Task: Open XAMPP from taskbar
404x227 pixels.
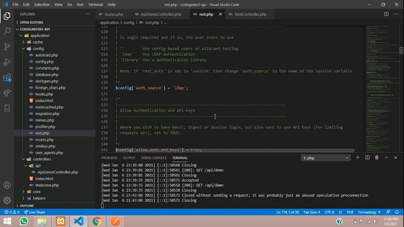Action: pos(61,221)
